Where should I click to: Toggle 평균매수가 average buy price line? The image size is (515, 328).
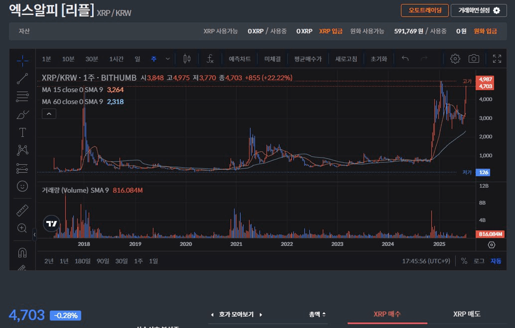coord(308,59)
